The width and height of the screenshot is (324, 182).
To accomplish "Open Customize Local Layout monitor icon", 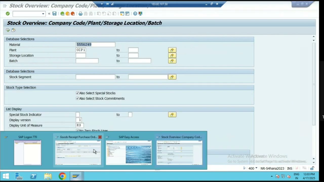I will pos(140,14).
